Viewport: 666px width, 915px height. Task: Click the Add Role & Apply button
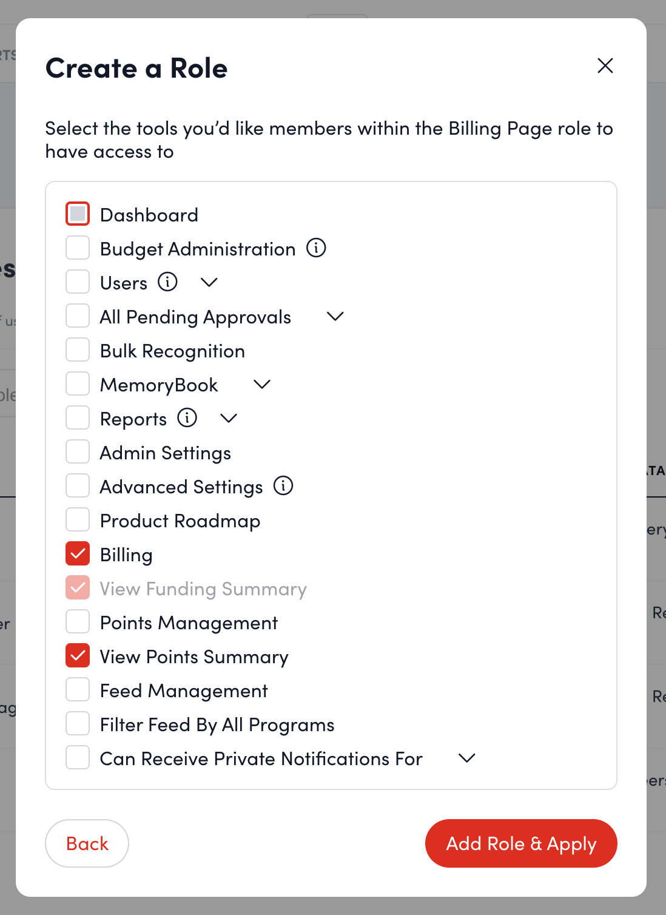click(x=520, y=843)
